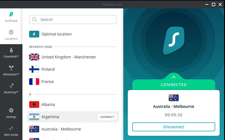
Task: Click the Finland flag icon
Action: [x=34, y=69]
